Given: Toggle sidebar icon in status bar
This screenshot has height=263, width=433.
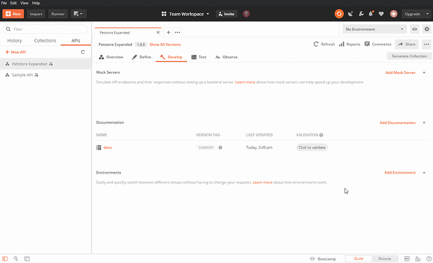Looking at the screenshot, I should click(x=5, y=259).
